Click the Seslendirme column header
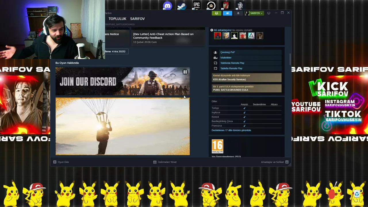 pos(259,104)
